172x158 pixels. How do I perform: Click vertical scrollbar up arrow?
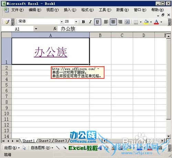click(x=169, y=36)
